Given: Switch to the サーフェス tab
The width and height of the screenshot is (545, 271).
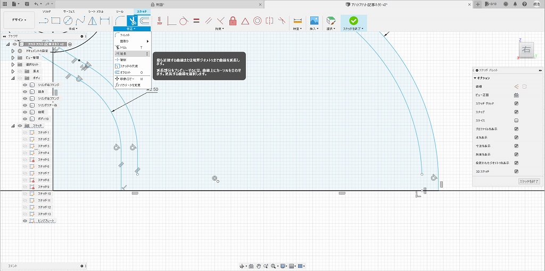Looking at the screenshot, I should [x=69, y=11].
